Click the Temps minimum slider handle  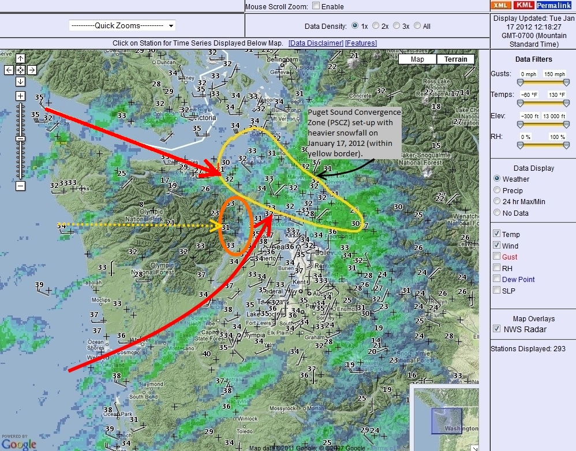[x=520, y=103]
